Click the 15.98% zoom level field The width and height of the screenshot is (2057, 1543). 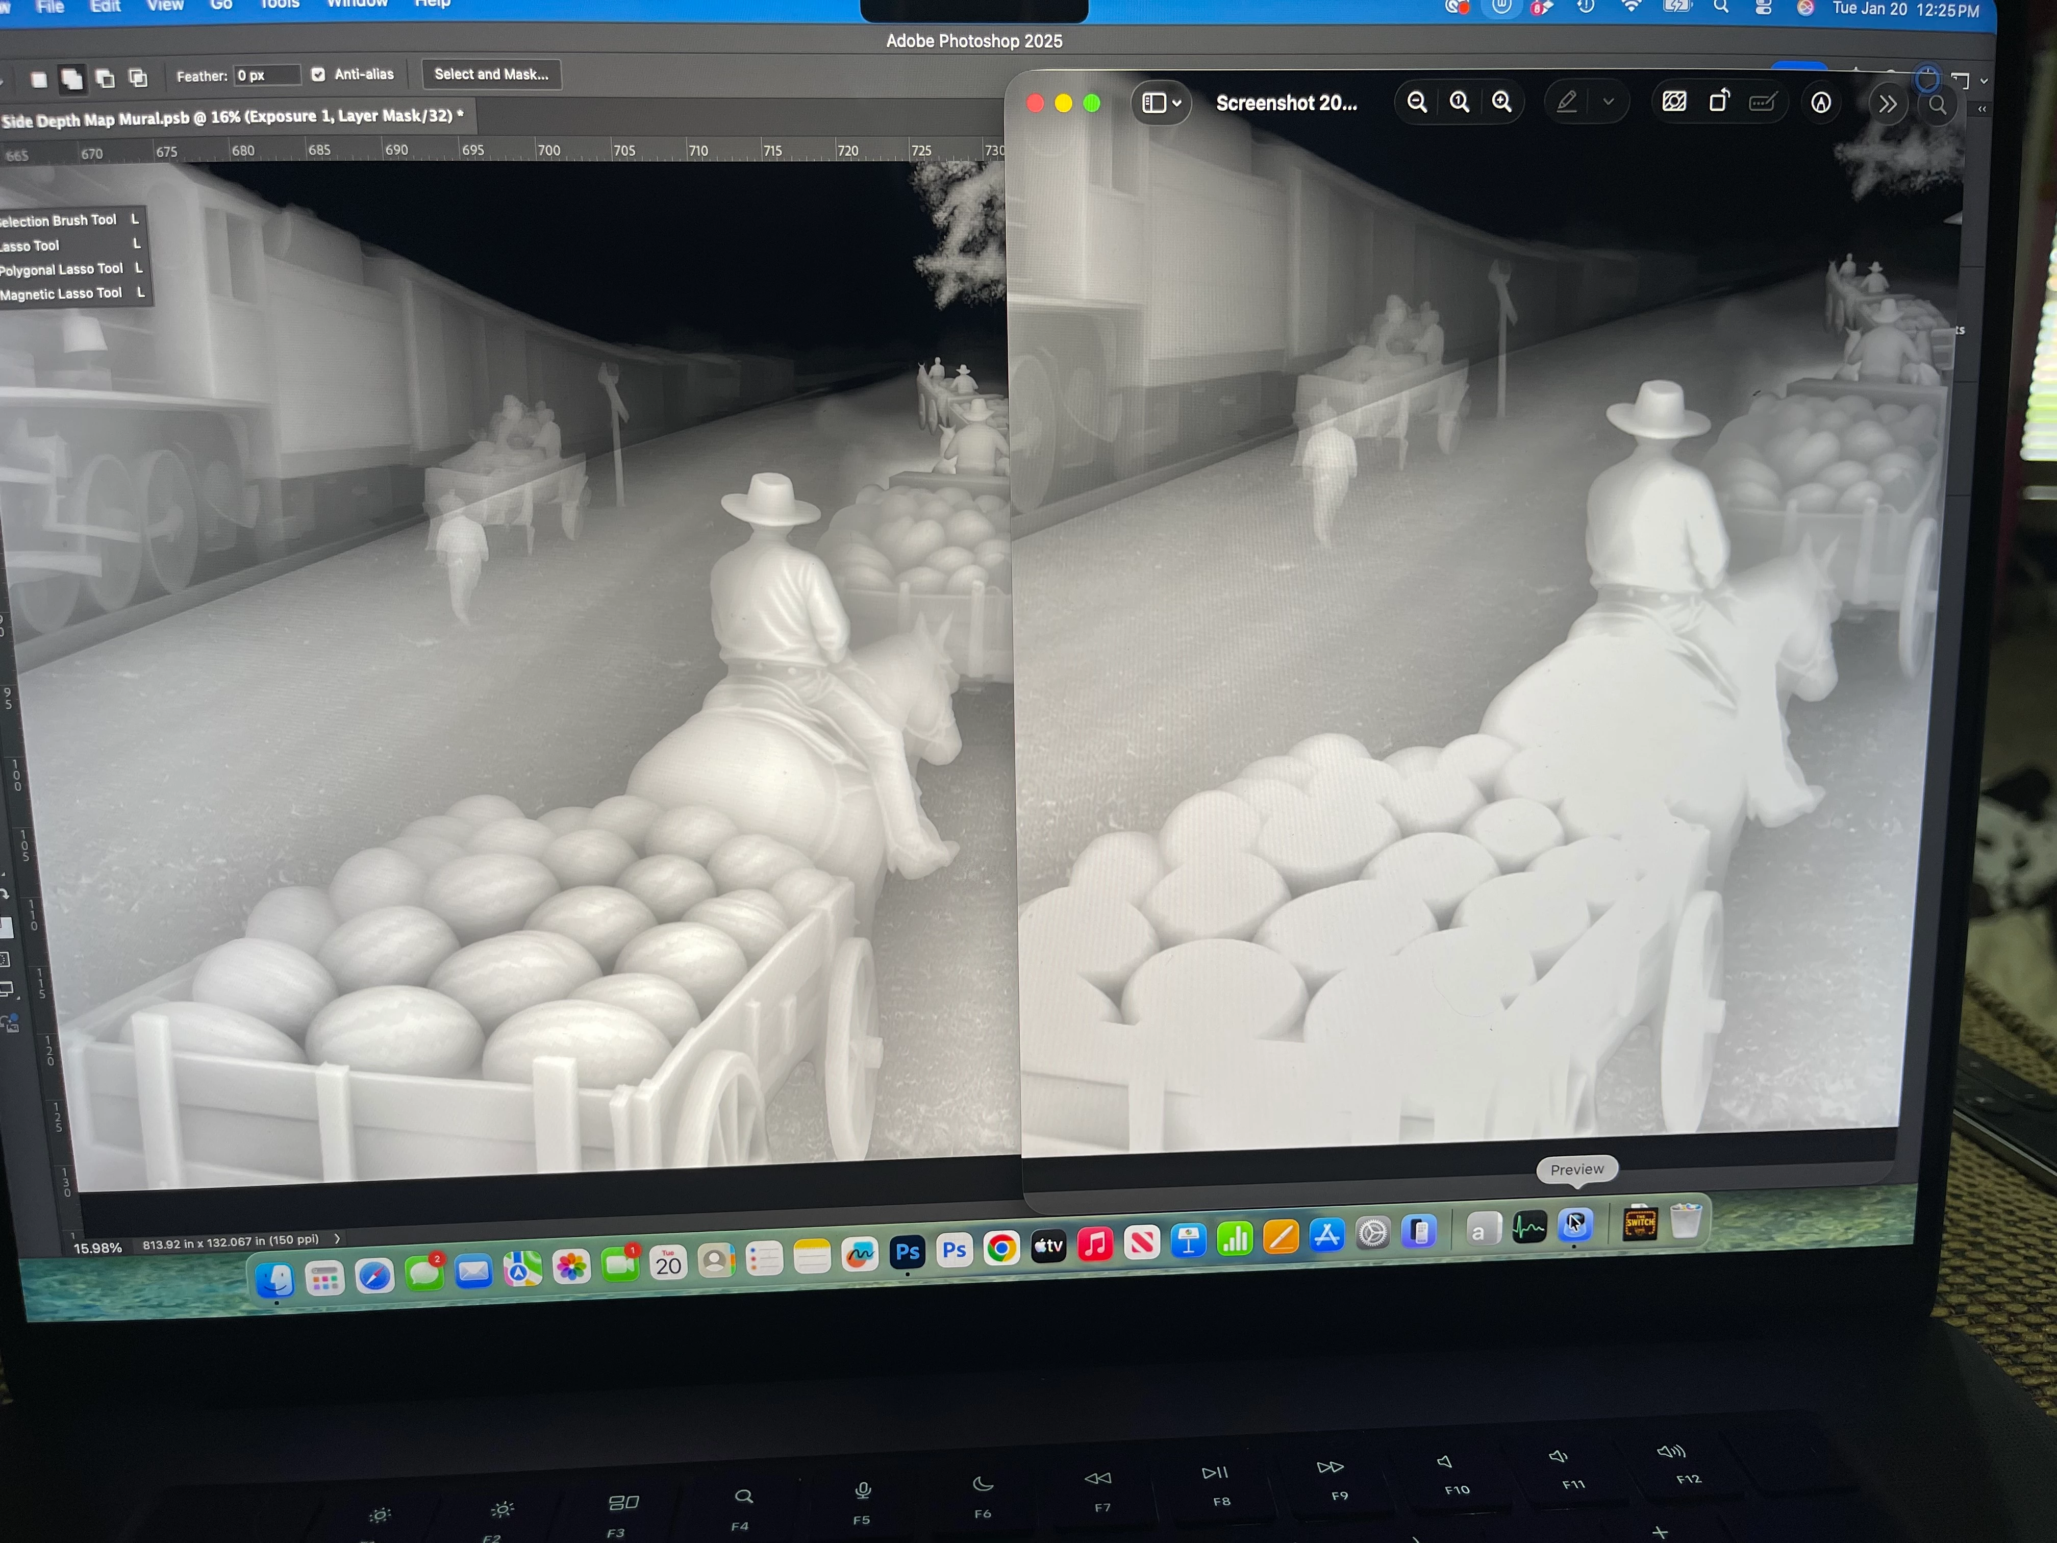pos(97,1248)
